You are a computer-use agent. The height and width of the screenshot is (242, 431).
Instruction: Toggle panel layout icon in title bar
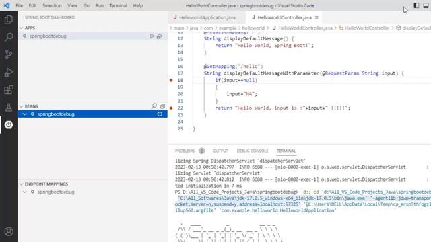[x=426, y=5]
